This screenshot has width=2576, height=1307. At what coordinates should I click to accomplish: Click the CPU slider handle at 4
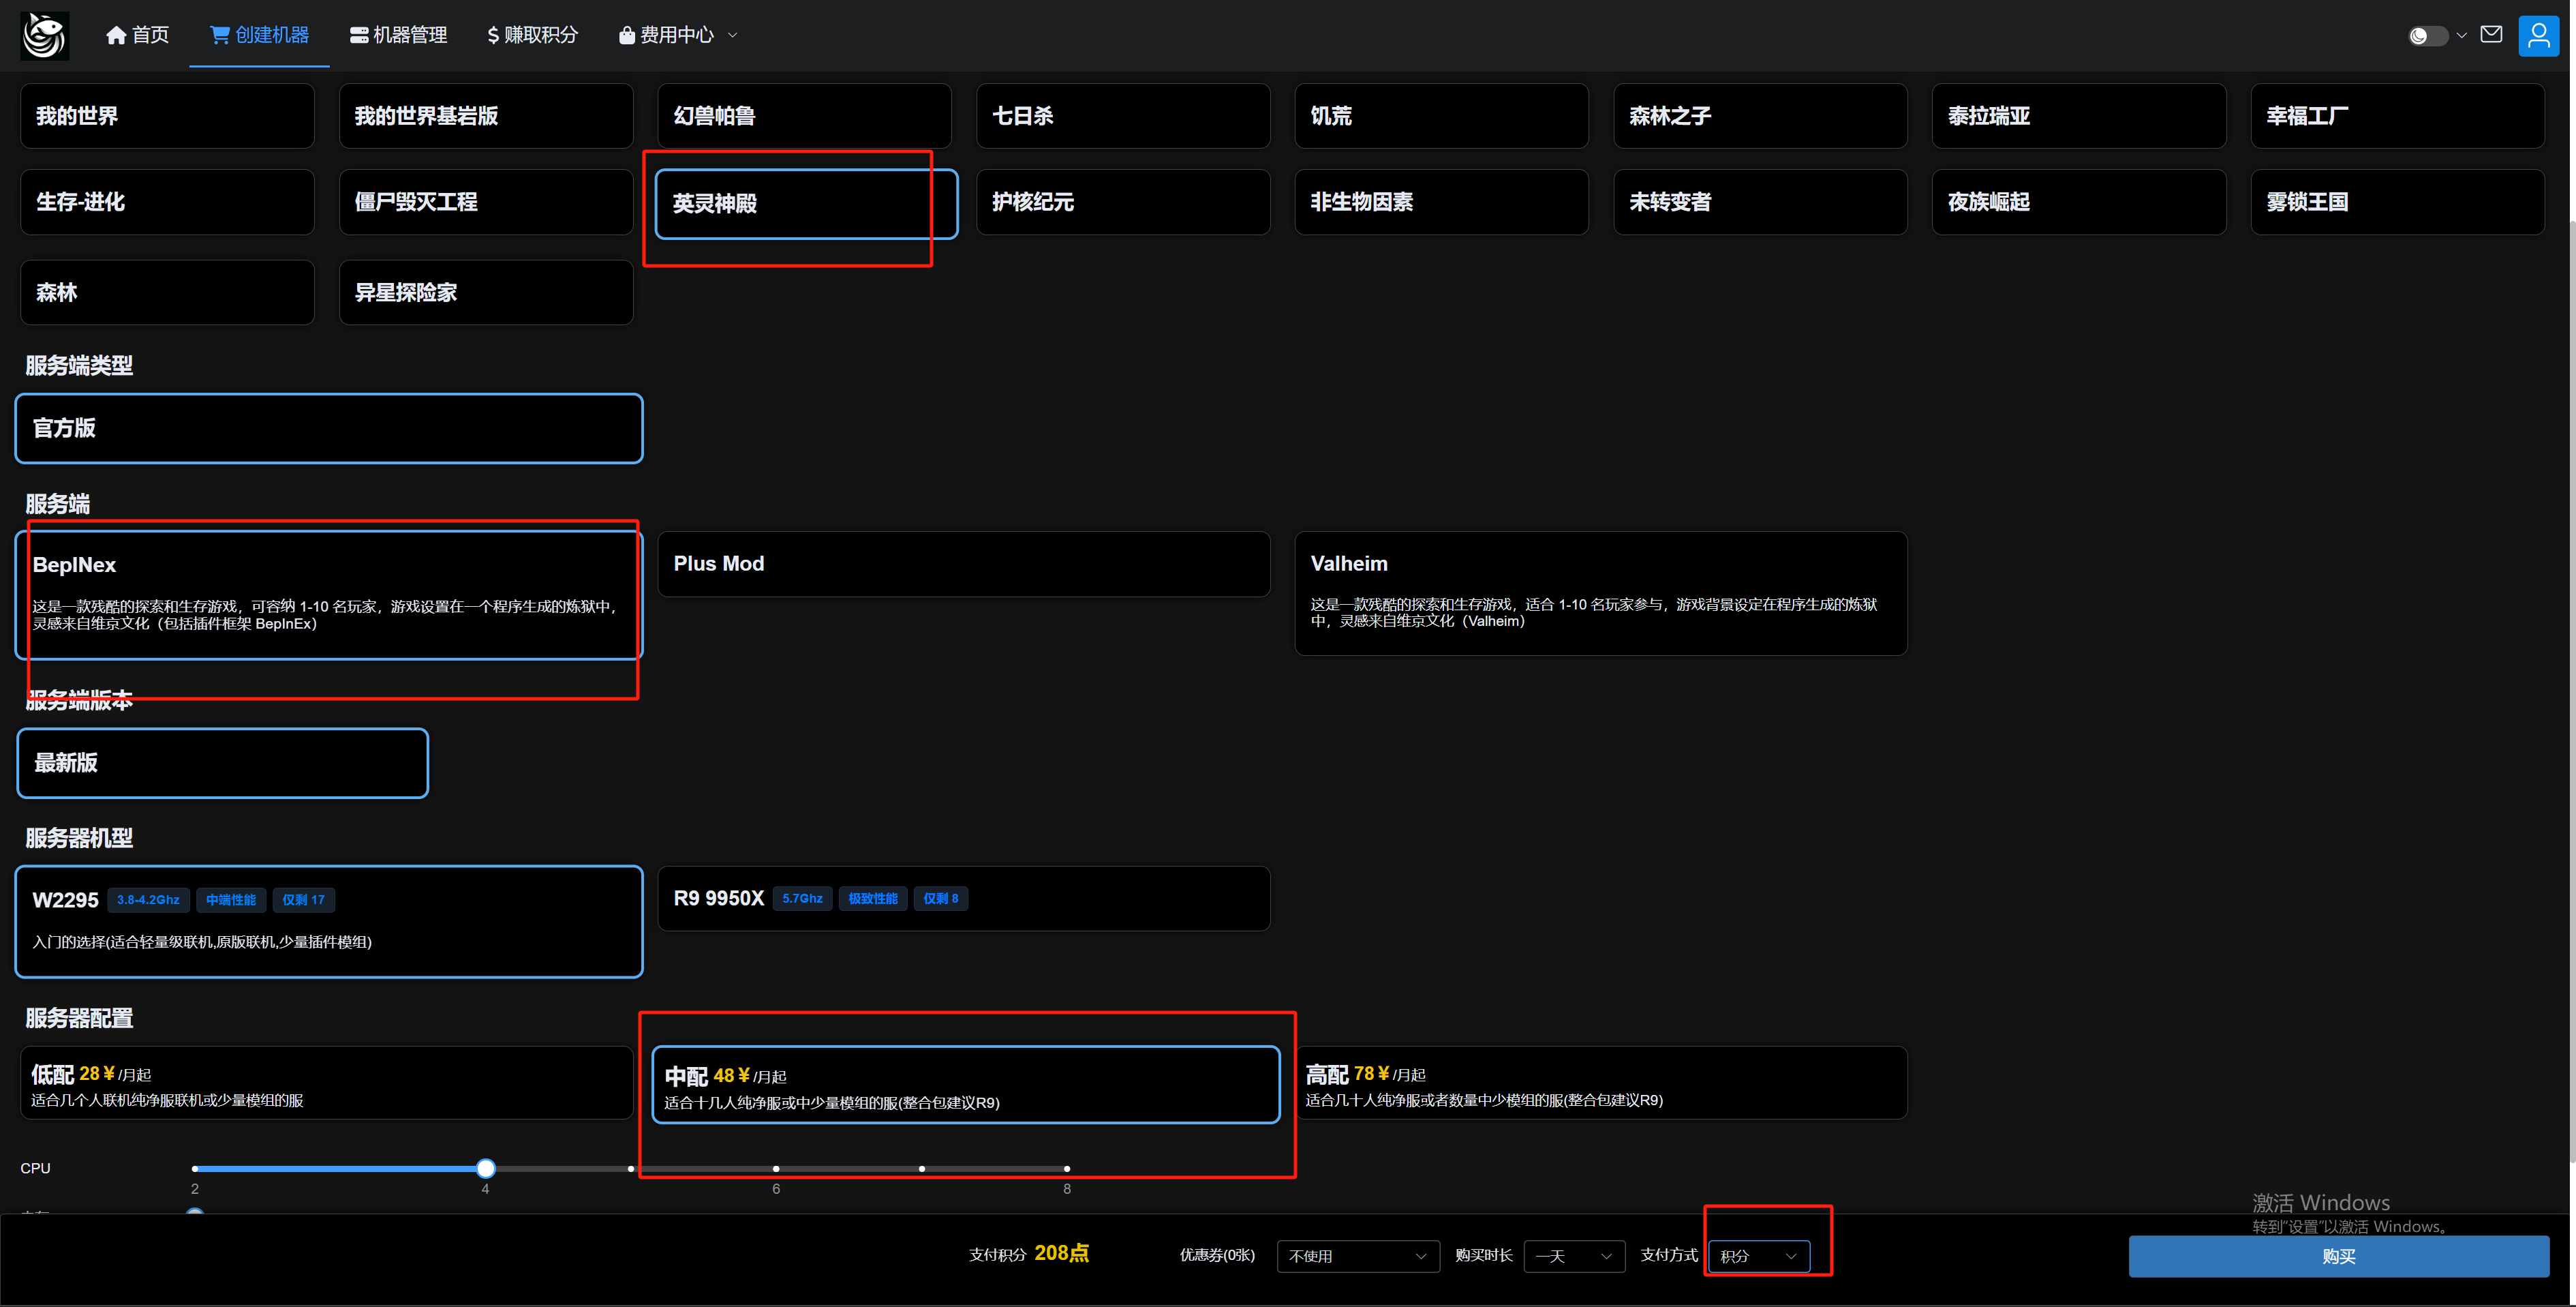coord(486,1168)
